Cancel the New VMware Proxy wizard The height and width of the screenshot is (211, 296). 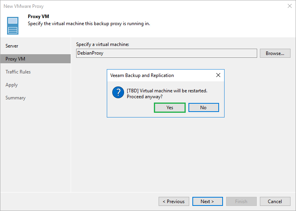pyautogui.click(x=275, y=202)
